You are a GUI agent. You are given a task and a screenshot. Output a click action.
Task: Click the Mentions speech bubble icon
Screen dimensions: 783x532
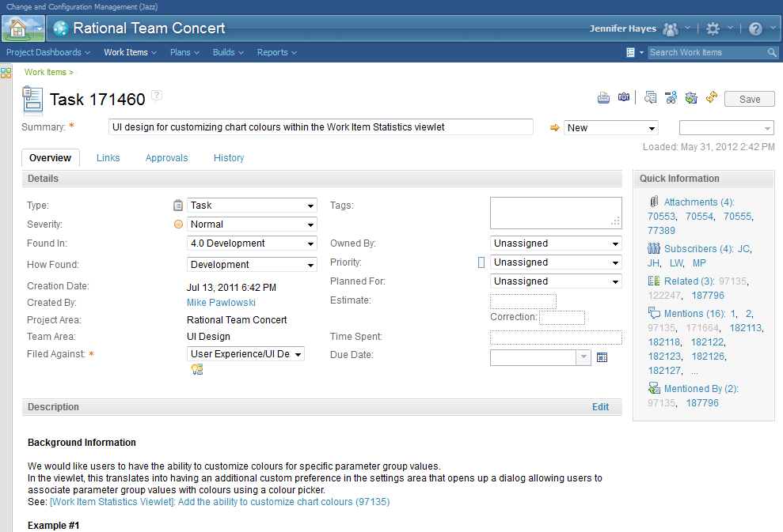tap(654, 312)
